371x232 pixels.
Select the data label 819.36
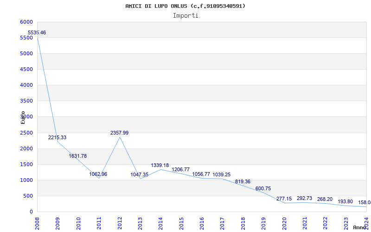(x=243, y=182)
